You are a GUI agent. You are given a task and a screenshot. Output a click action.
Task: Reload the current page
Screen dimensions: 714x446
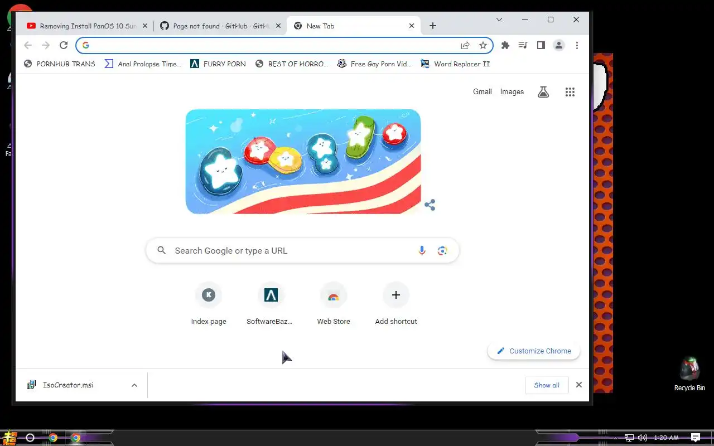(x=64, y=45)
